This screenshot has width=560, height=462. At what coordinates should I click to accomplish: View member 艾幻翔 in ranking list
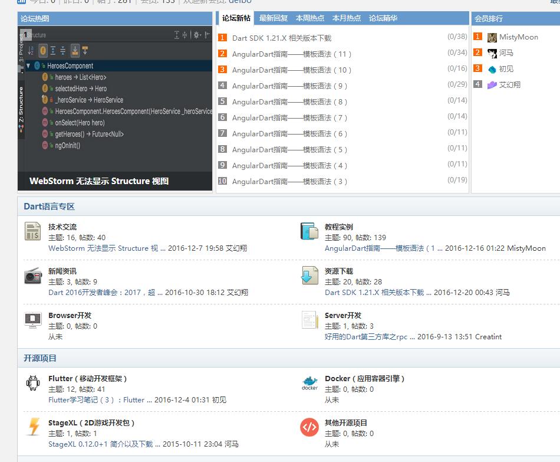click(509, 85)
